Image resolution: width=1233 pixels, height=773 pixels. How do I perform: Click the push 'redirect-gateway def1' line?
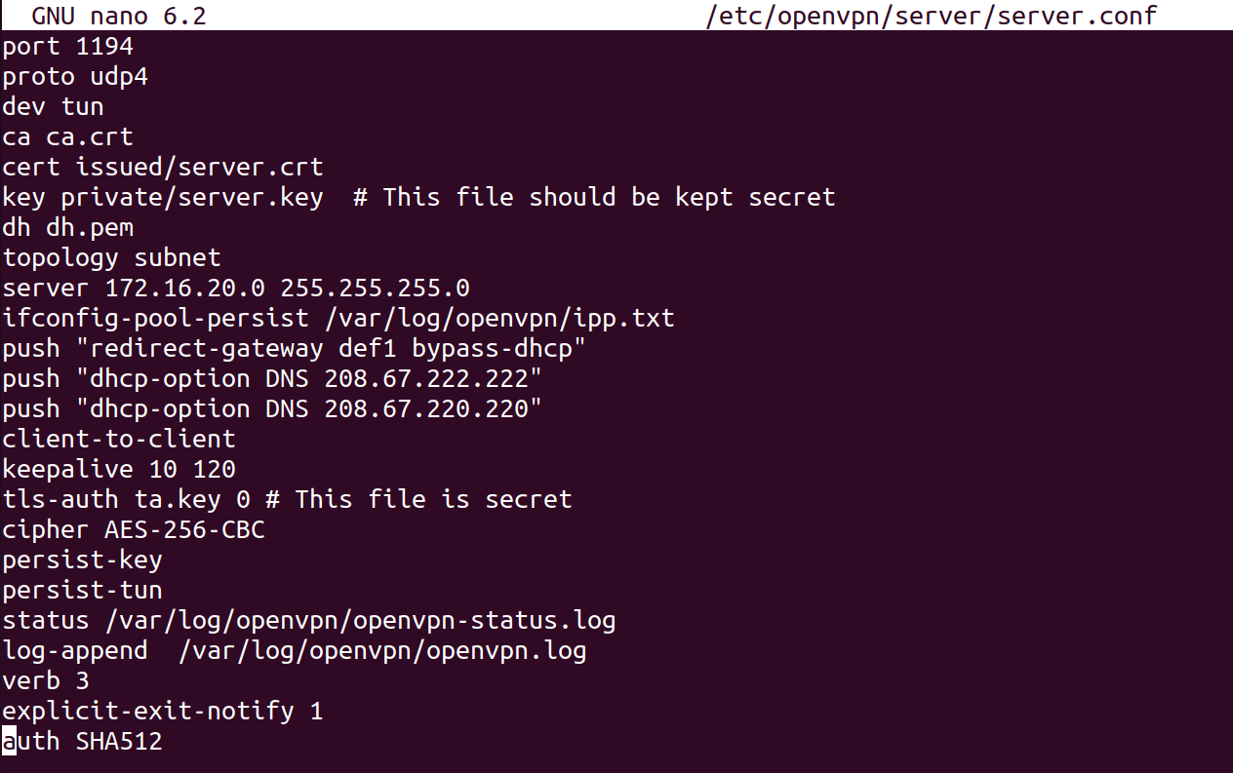coord(293,348)
